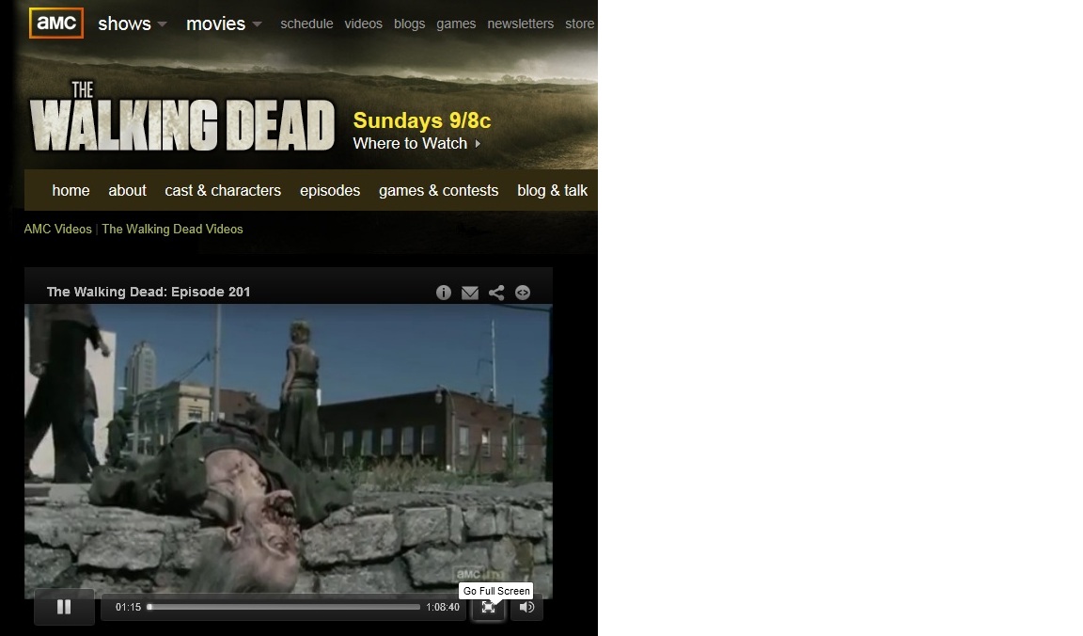The height and width of the screenshot is (636, 1083).
Task: Follow The Walking Dead Videos breadcrumb
Action: [173, 229]
